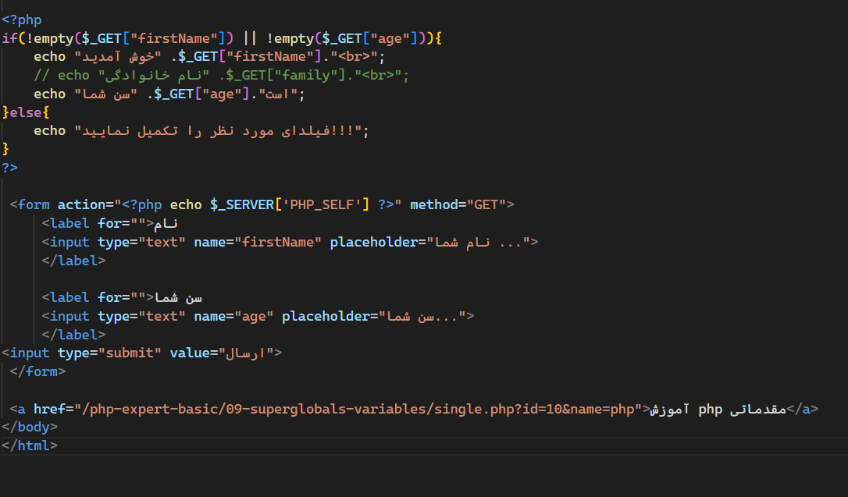Click the action attribute of the form
The height and width of the screenshot is (497, 848).
pyautogui.click(x=82, y=204)
